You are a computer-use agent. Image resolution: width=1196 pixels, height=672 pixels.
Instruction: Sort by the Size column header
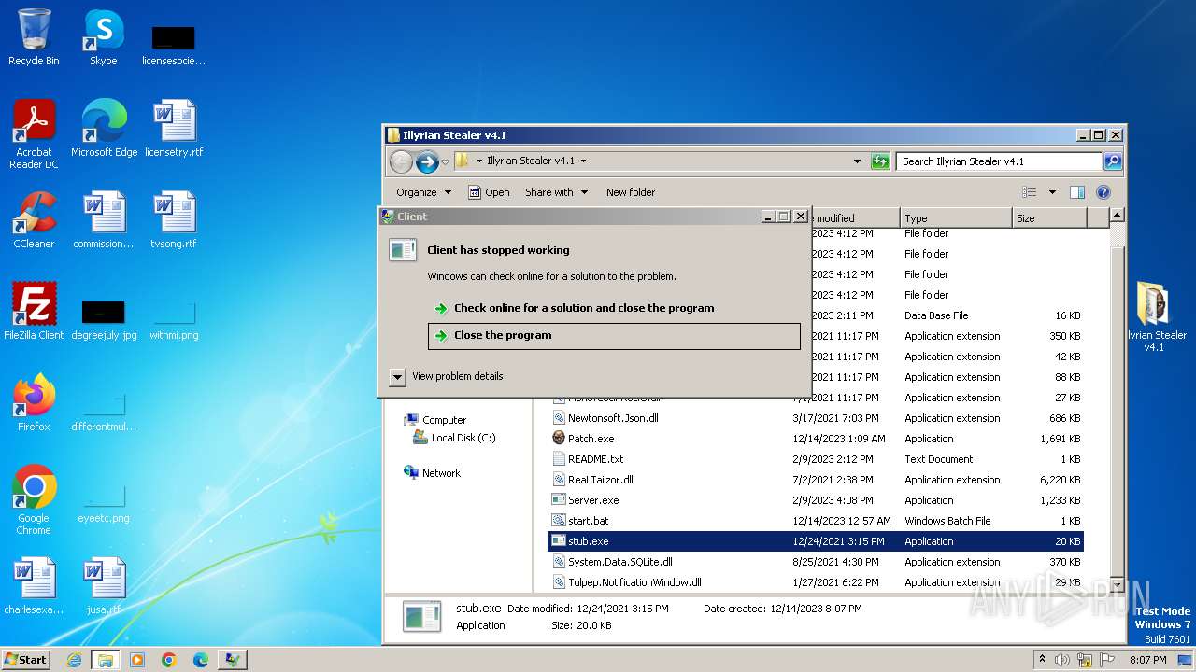1050,217
